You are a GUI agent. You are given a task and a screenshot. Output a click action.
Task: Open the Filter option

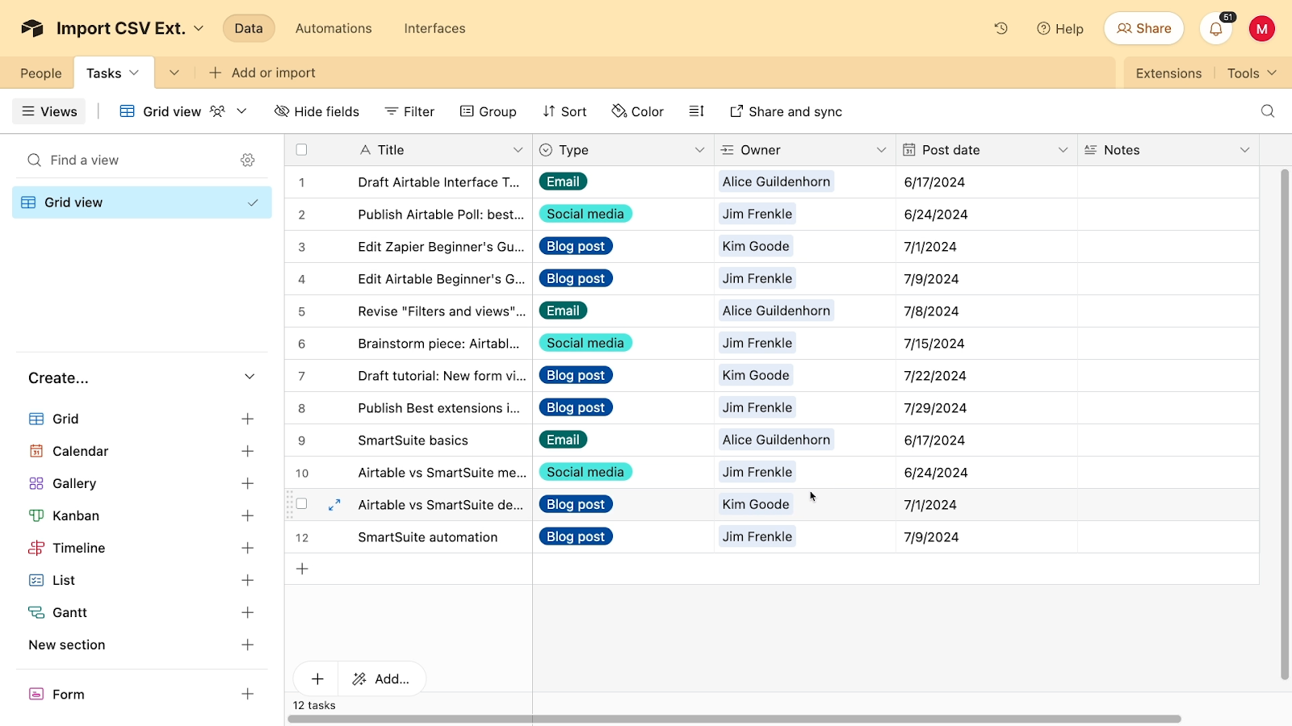[409, 111]
